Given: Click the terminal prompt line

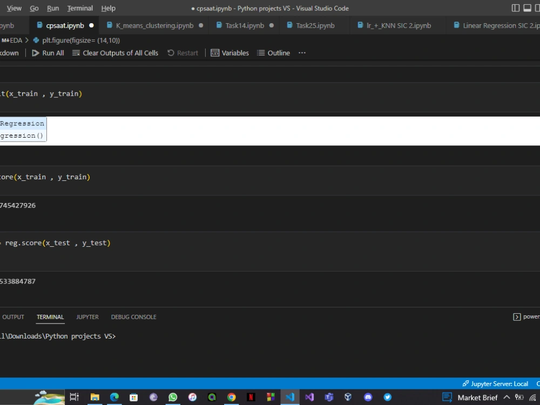Looking at the screenshot, I should pos(58,336).
